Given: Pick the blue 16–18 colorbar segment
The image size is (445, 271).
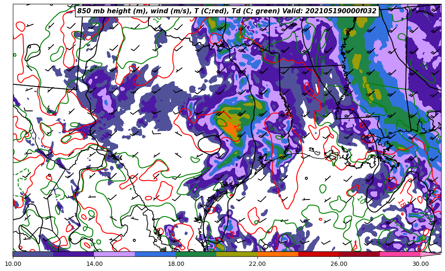Looking at the screenshot, I should [x=155, y=254].
